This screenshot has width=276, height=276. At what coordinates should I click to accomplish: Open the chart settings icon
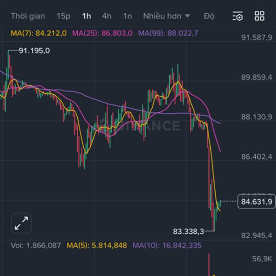coord(238,17)
